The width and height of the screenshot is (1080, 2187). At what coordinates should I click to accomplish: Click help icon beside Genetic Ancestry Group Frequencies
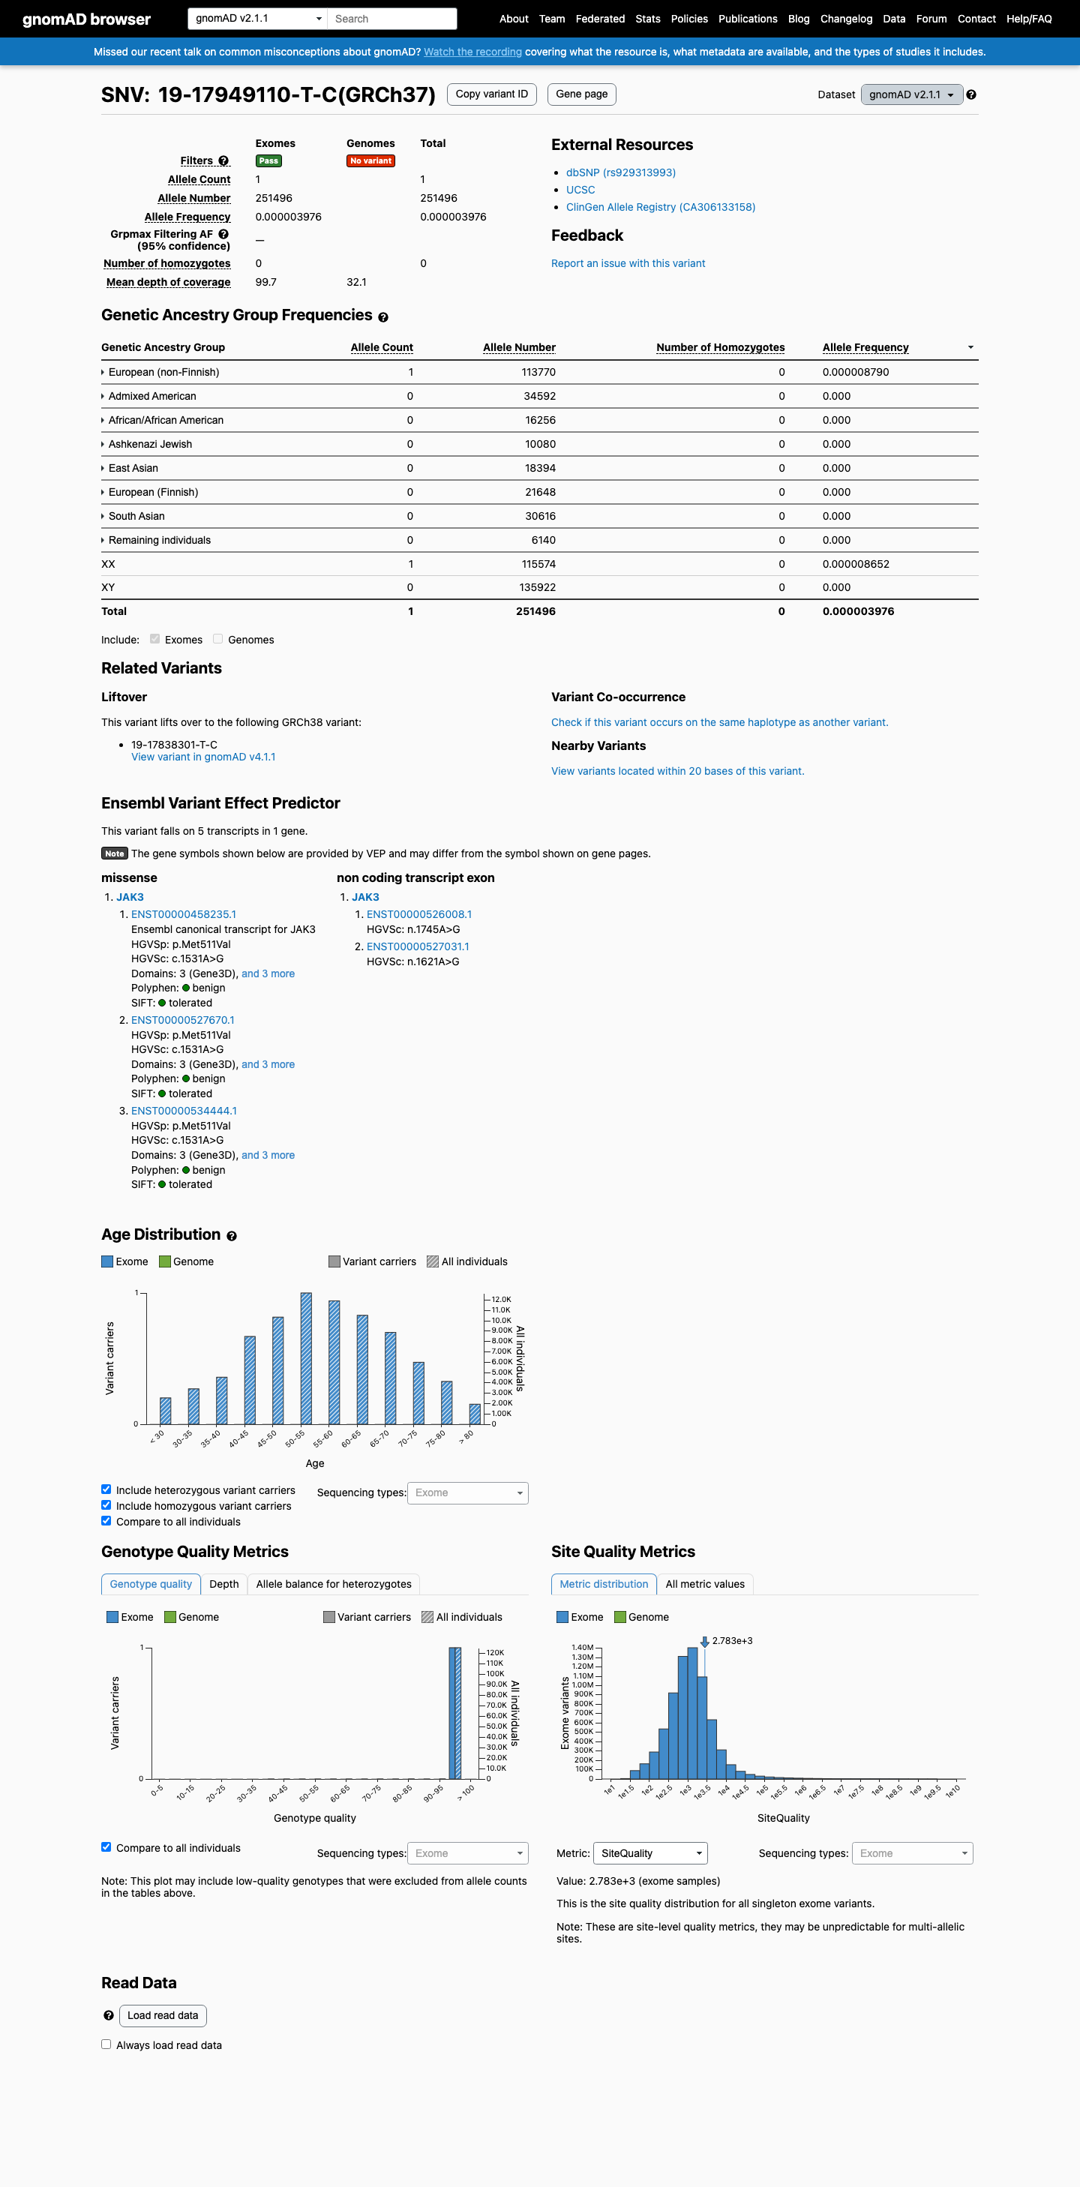(x=383, y=316)
